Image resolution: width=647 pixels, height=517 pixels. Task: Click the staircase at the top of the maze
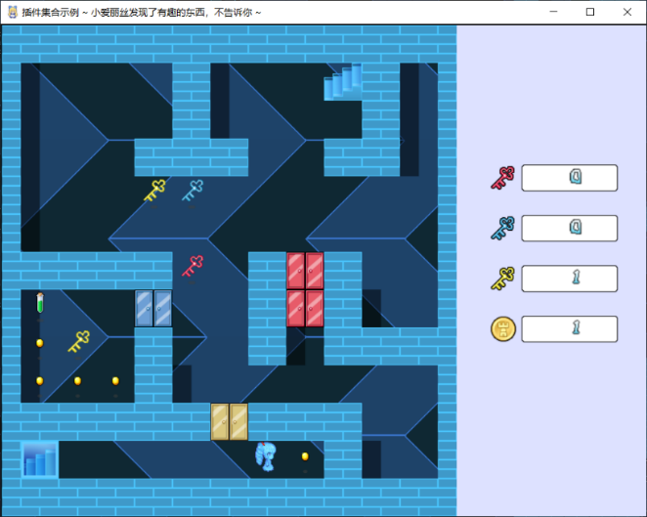(x=343, y=82)
